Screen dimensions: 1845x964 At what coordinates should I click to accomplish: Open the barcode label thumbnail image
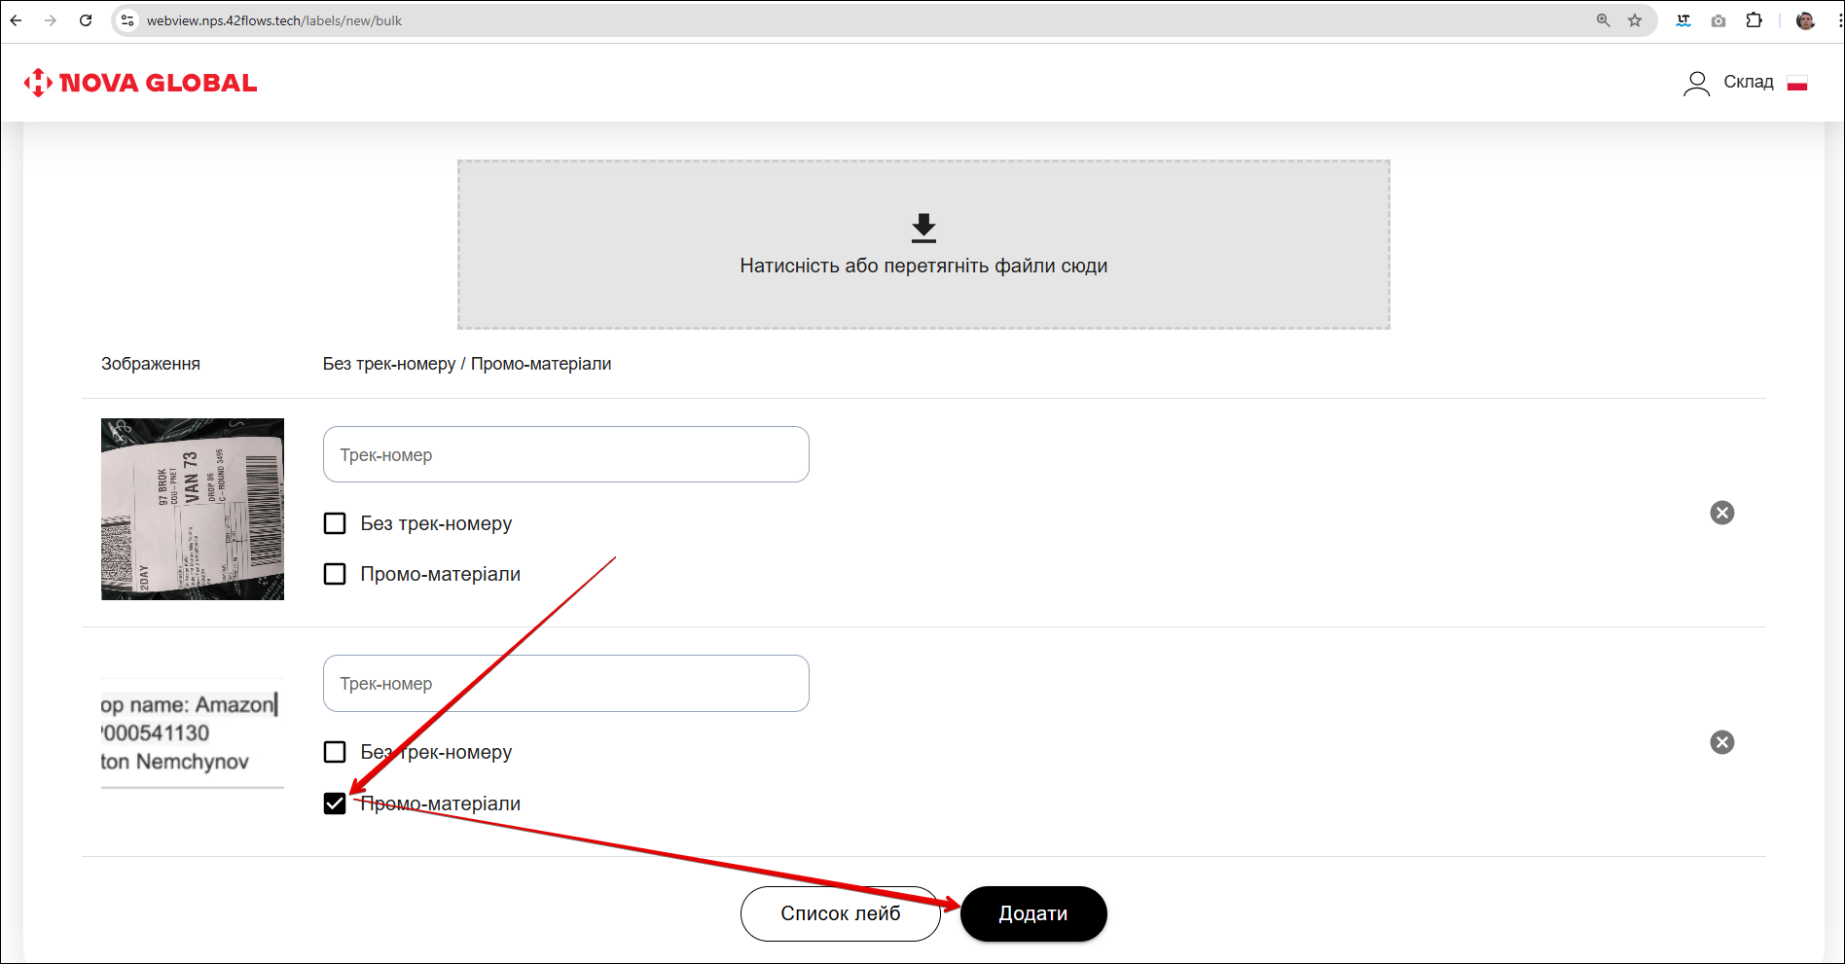pyautogui.click(x=193, y=509)
